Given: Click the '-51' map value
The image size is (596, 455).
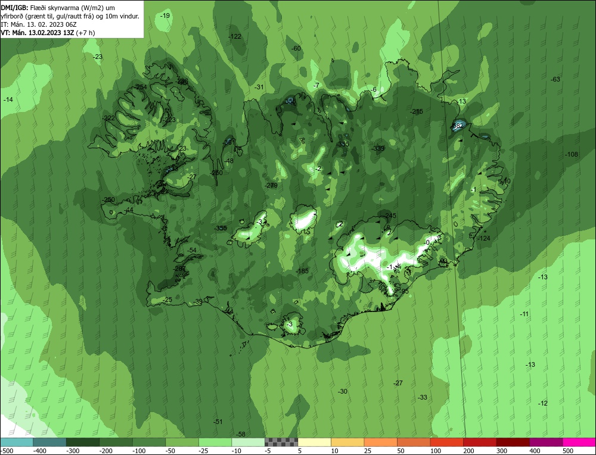Looking at the screenshot, I should click(218, 422).
